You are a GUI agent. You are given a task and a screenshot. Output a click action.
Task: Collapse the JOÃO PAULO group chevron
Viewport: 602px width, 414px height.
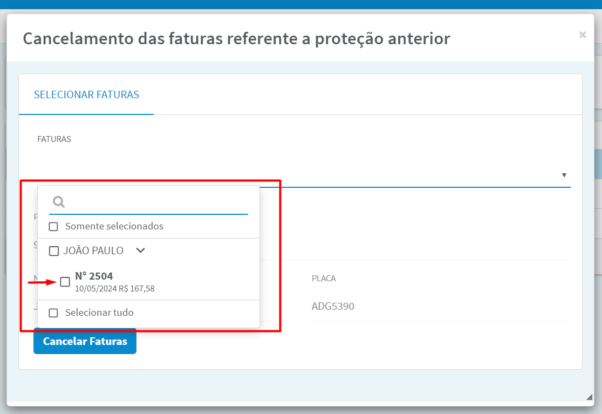tap(140, 250)
